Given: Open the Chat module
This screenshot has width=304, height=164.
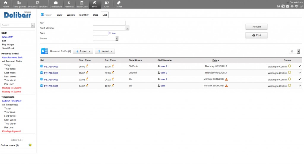Looking at the screenshot, I should pyautogui.click(x=107, y=4).
